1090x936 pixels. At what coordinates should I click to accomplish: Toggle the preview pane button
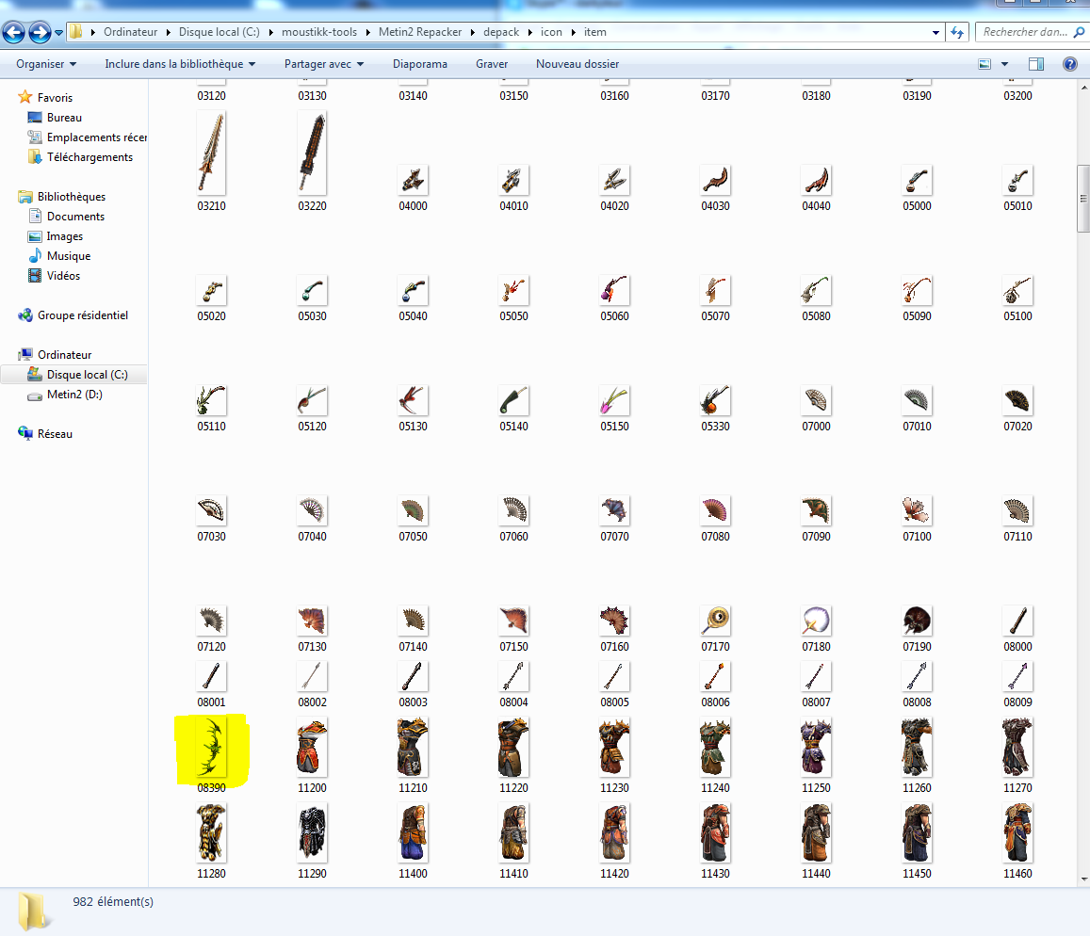pyautogui.click(x=1035, y=64)
